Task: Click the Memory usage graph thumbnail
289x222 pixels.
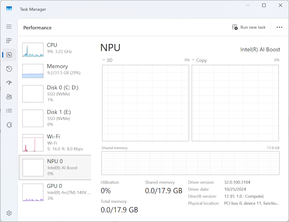Action: click(x=33, y=71)
